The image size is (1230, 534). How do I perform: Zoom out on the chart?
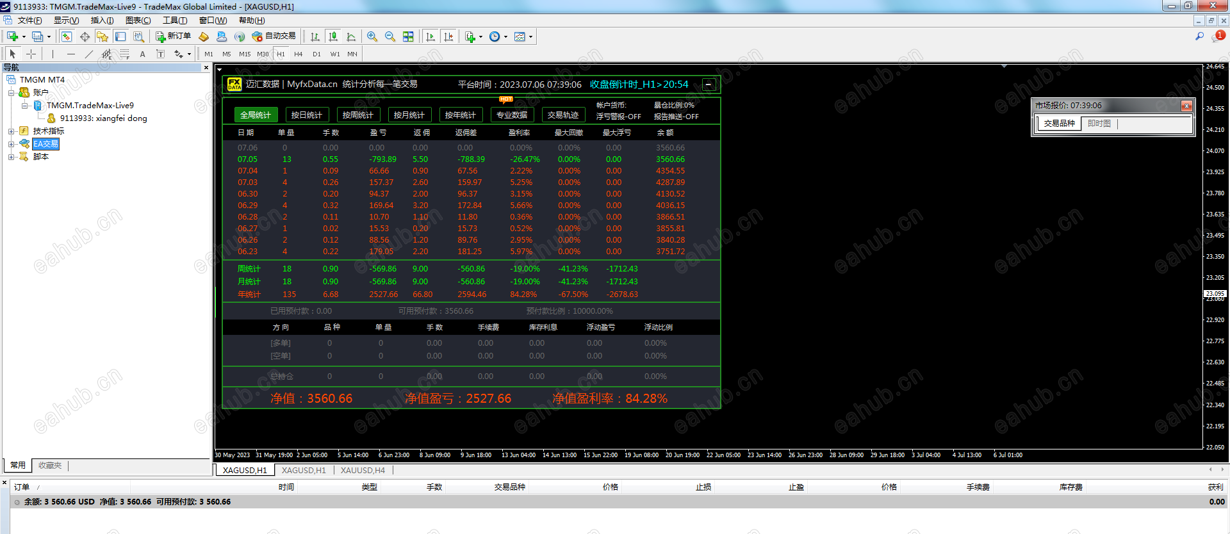[390, 36]
